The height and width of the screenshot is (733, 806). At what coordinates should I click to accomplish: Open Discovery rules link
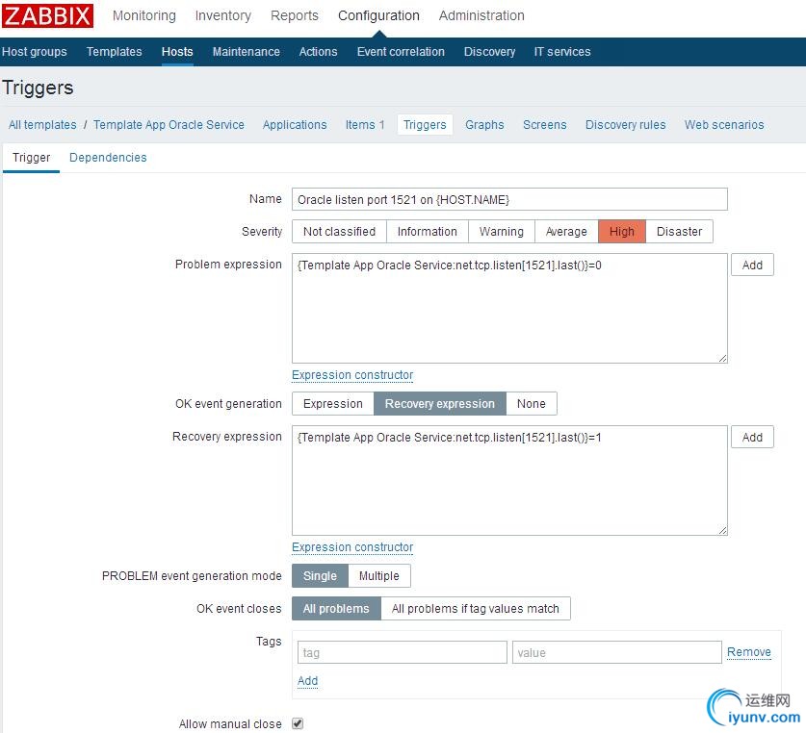(625, 125)
